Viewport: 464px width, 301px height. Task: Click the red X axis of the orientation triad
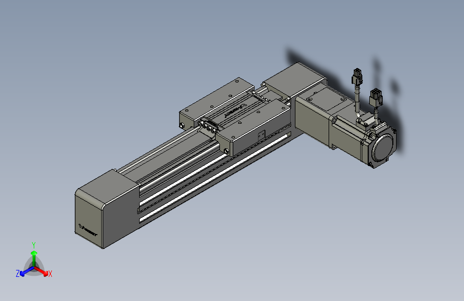pyautogui.click(x=41, y=271)
